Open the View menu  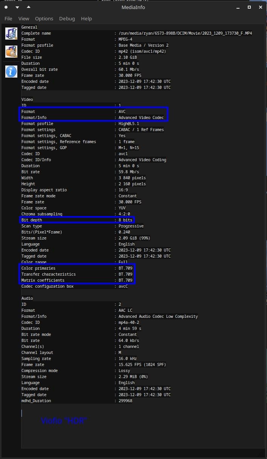24,18
